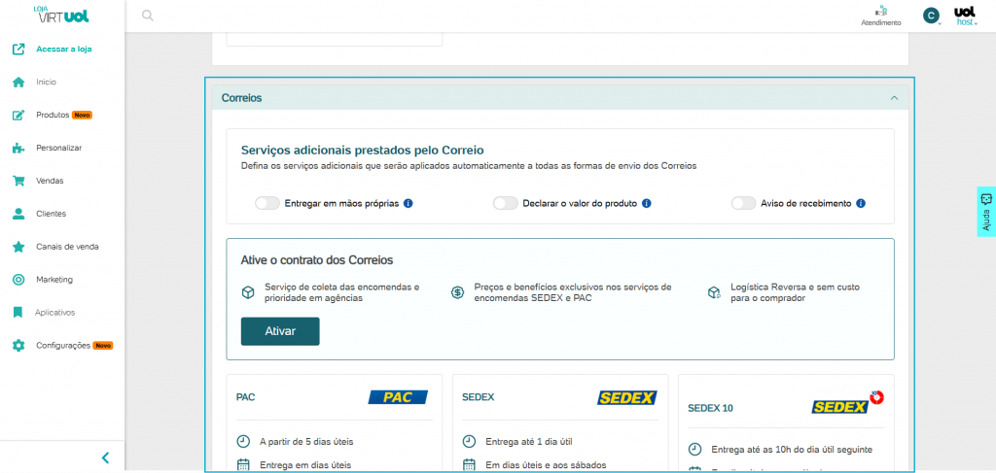Toggle Declarar o valor do produto
Screen dimensions: 996x473
click(x=505, y=204)
